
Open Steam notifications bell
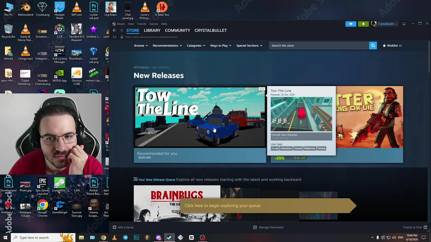(x=363, y=24)
